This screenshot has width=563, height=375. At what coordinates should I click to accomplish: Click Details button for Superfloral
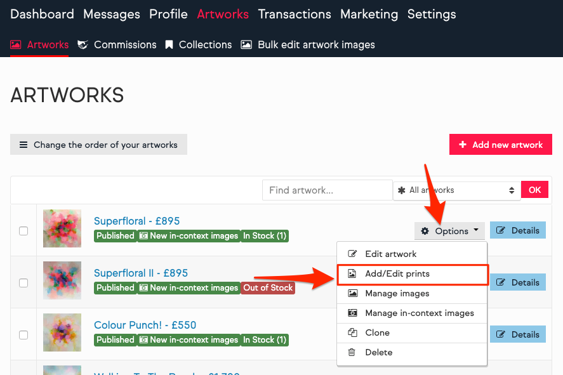click(x=518, y=230)
